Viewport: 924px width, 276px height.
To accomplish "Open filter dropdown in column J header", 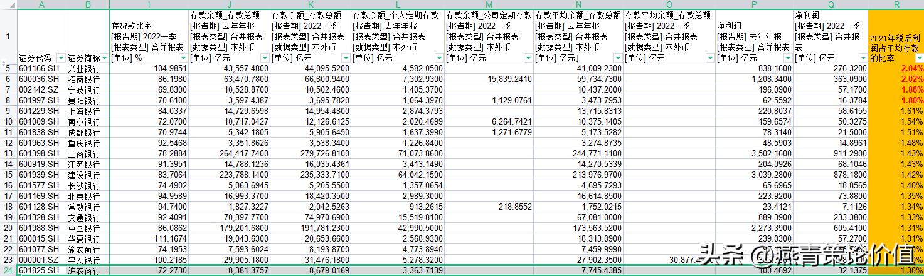I will point(263,58).
